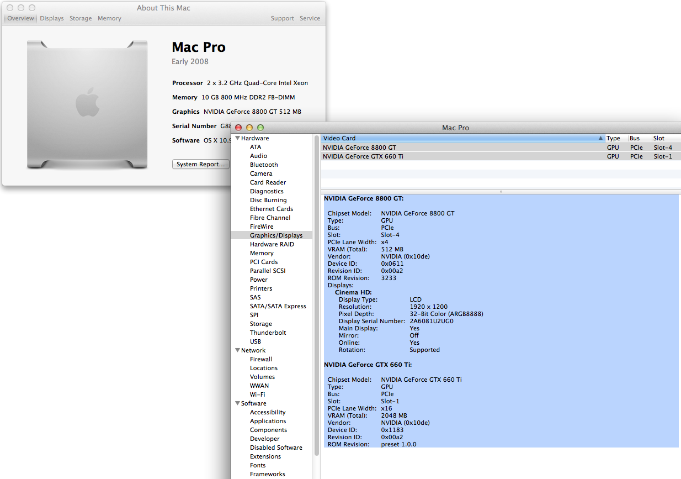
Task: Select Disabled Software in the sidebar
Action: tap(276, 448)
